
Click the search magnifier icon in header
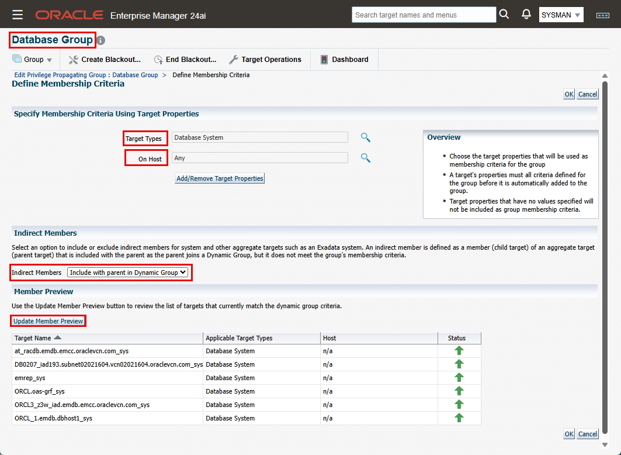tap(504, 15)
